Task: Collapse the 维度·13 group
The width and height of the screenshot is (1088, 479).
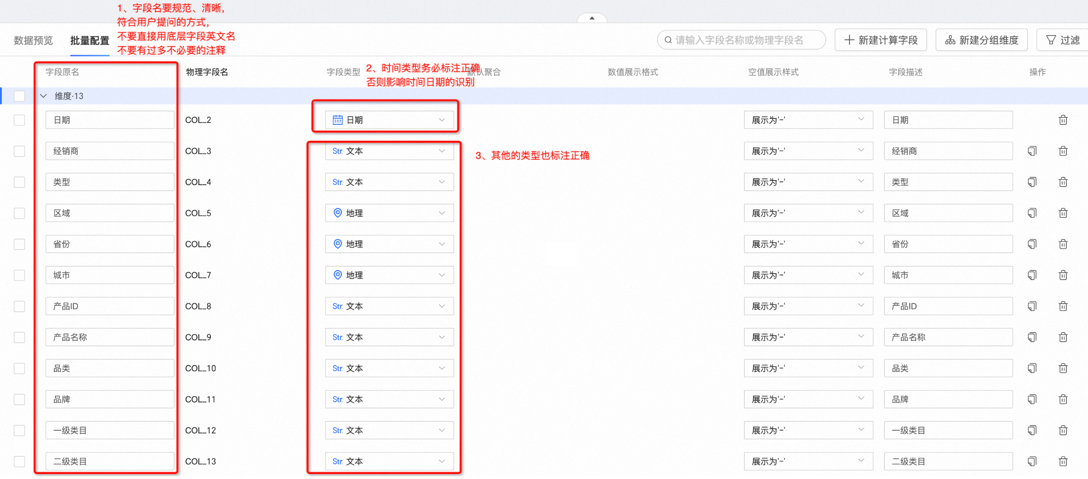Action: [43, 96]
